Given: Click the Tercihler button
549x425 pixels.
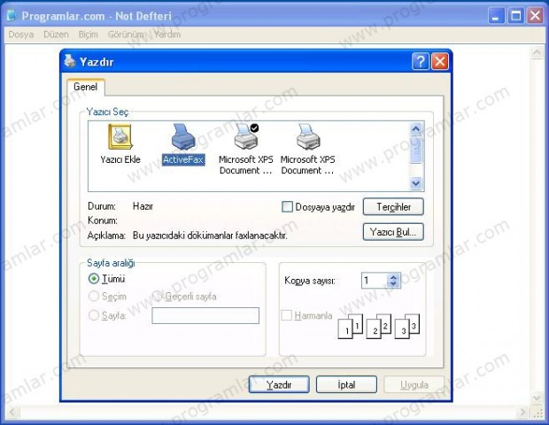Looking at the screenshot, I should point(393,207).
